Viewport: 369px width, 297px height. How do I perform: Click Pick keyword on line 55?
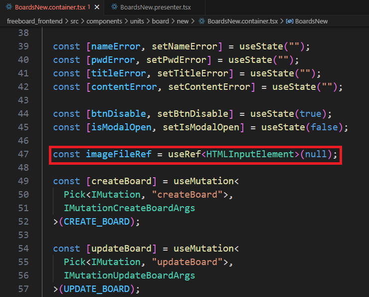(75, 262)
